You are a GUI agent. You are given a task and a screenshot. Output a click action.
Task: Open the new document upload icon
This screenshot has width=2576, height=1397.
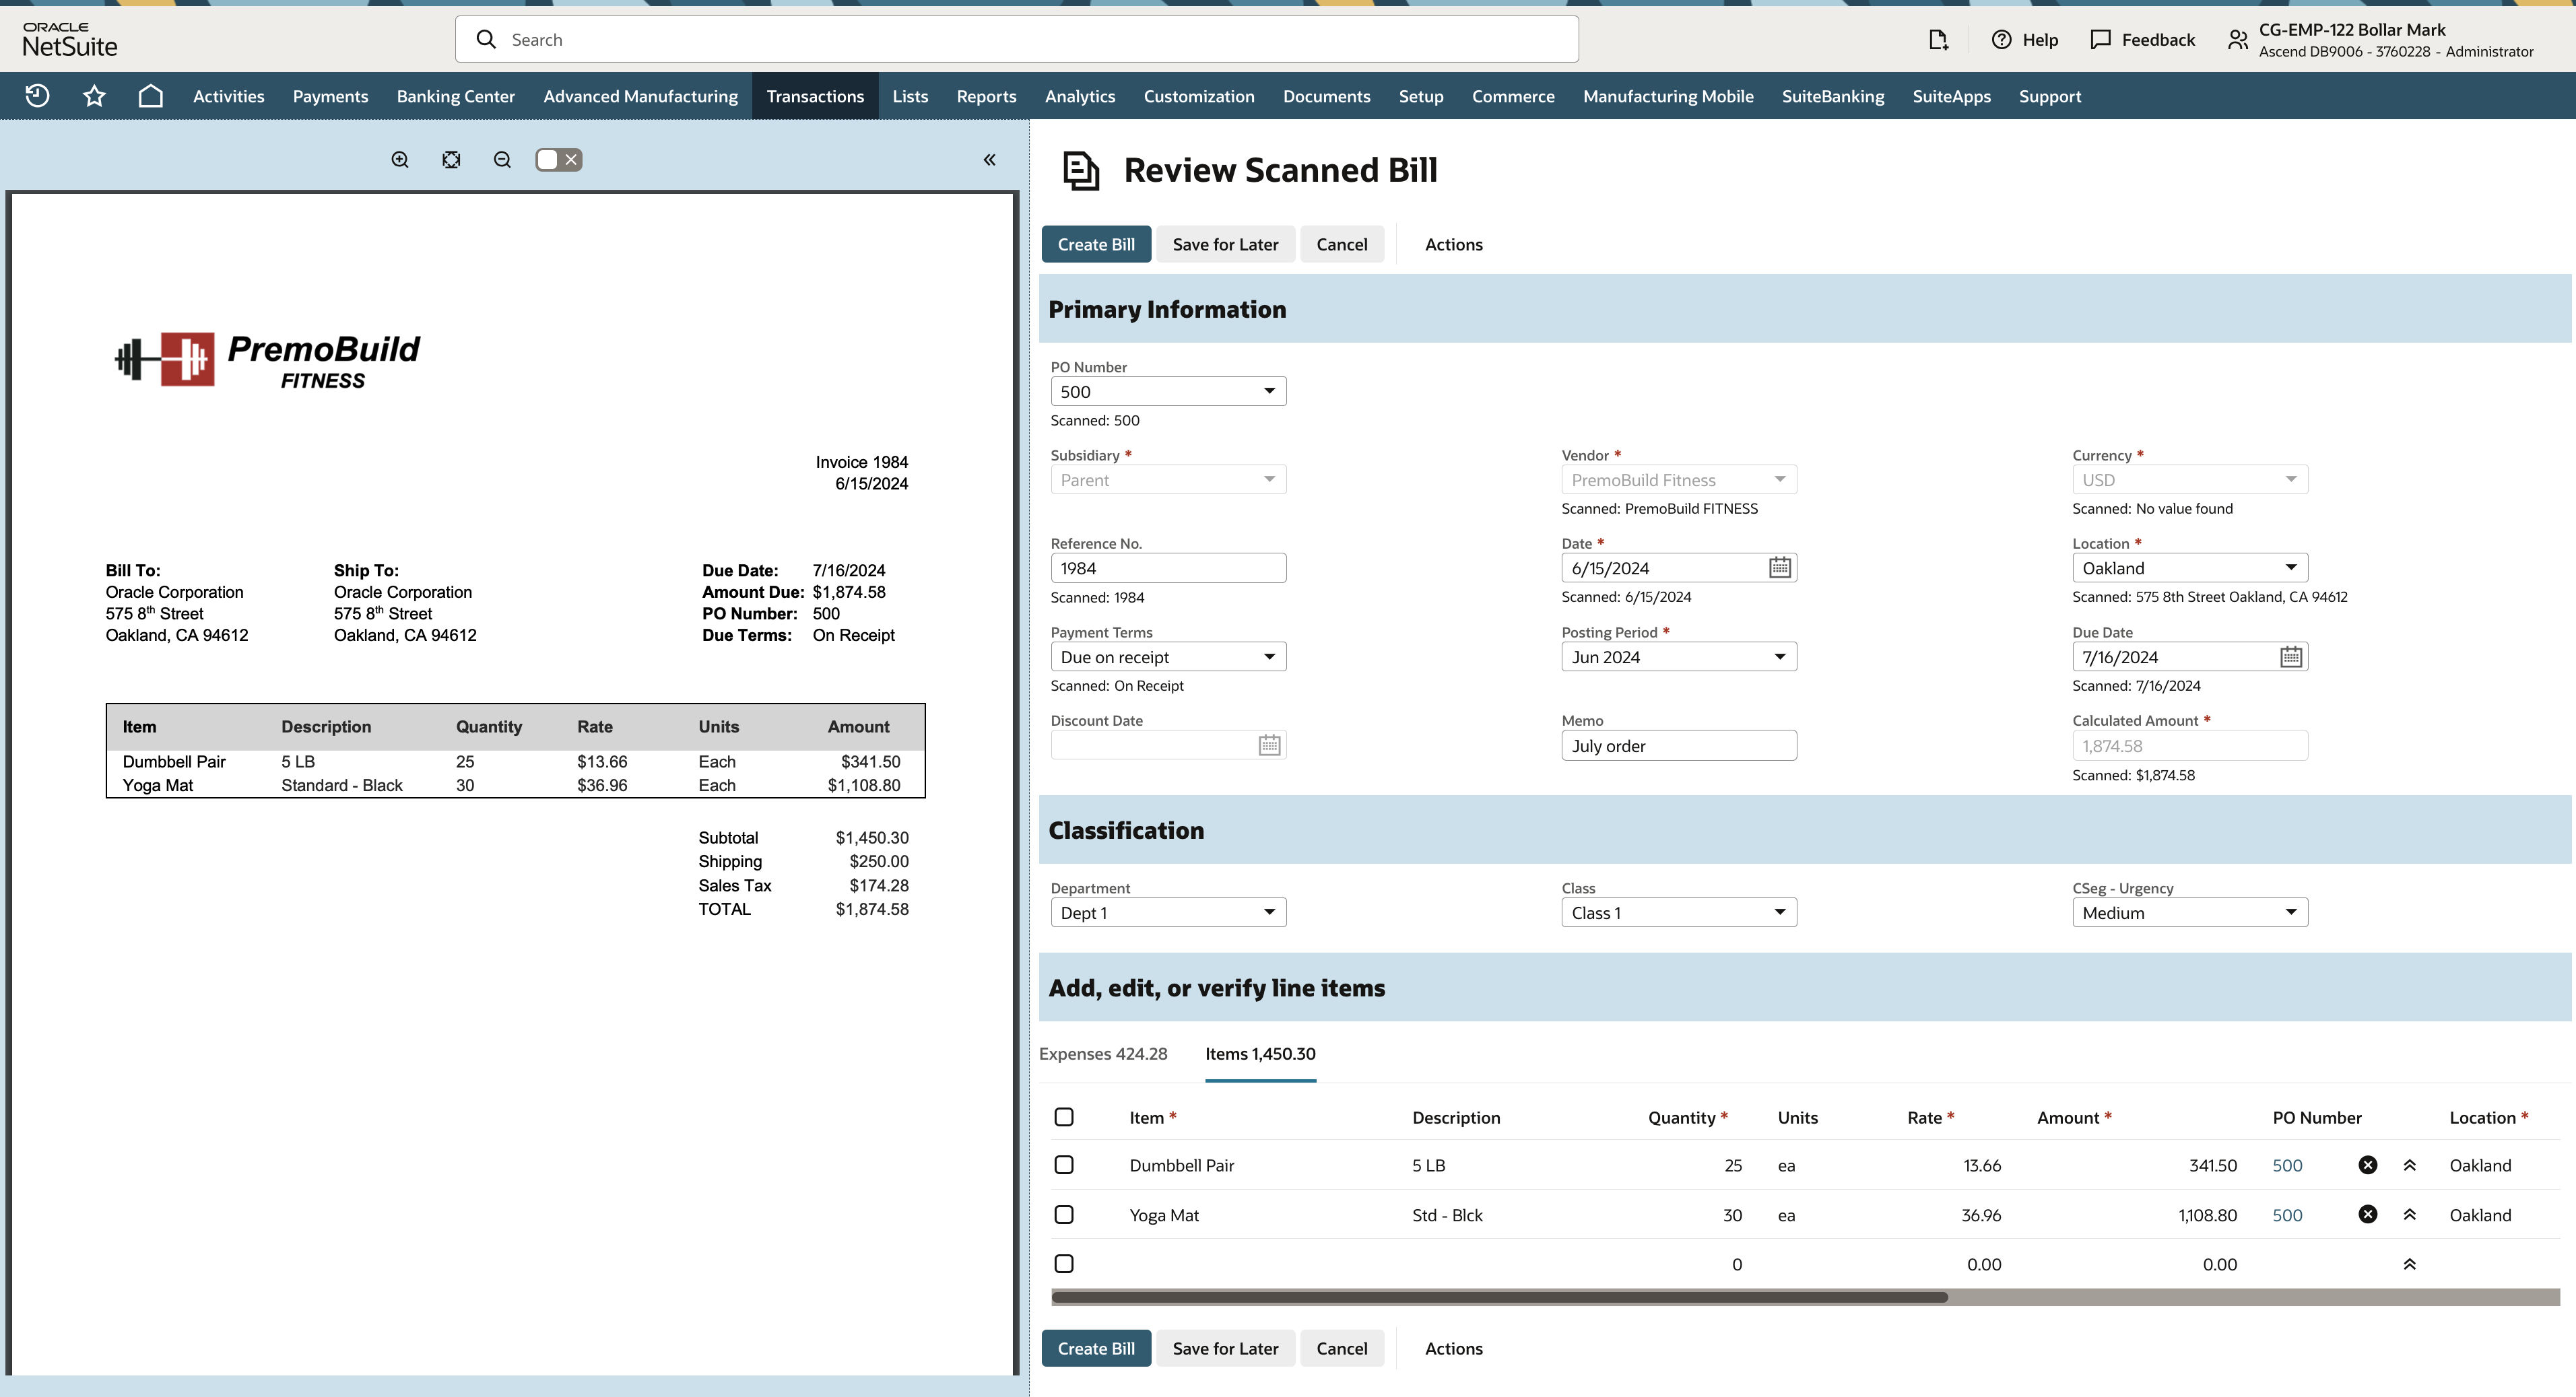[x=1938, y=39]
